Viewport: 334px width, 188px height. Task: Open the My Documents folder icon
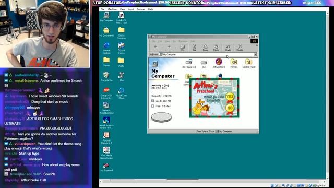tap(106, 31)
